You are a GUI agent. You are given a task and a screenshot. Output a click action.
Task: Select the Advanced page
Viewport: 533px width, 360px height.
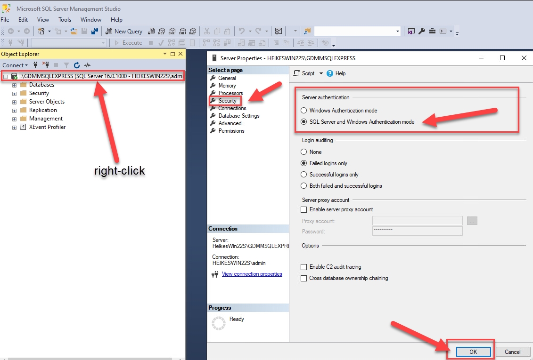(x=230, y=123)
